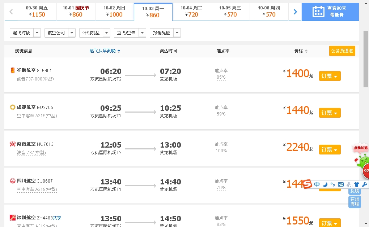Open the 航空公司 airline filter dropdown
The width and height of the screenshot is (369, 227).
click(60, 33)
